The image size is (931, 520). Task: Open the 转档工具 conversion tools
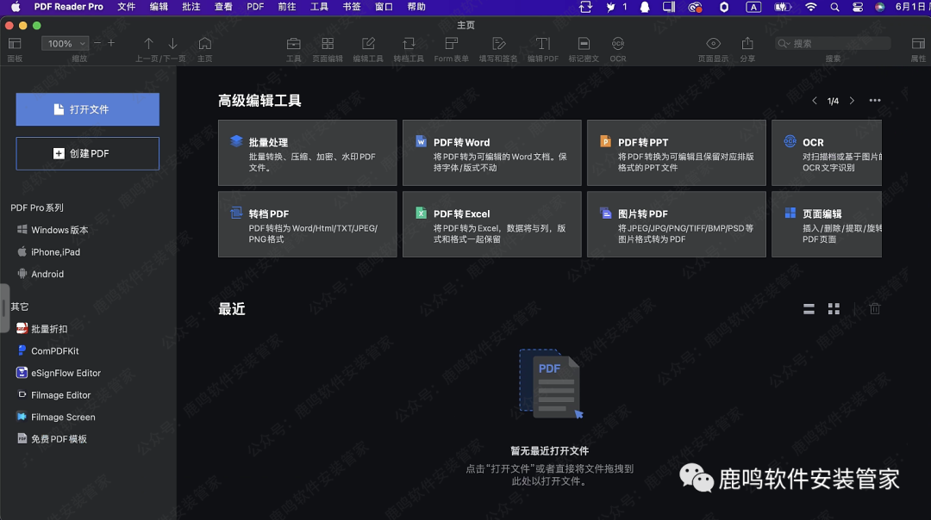point(409,47)
